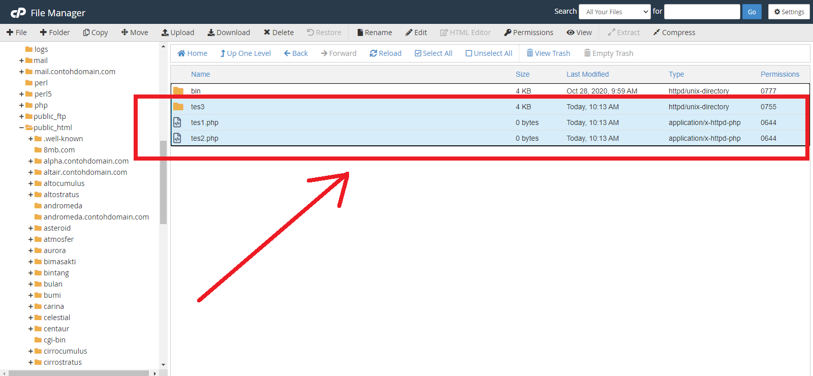Select the tes3 folder icon

coord(178,107)
